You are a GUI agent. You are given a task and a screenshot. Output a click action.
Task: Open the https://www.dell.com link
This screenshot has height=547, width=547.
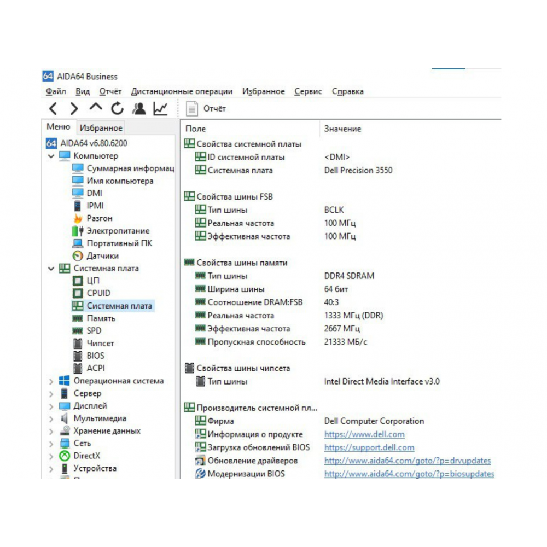pos(364,435)
